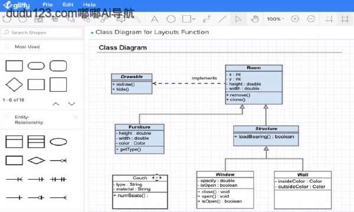The image size is (354, 212).
Task: Activate the Pointer selection tool
Action: pos(238,19)
